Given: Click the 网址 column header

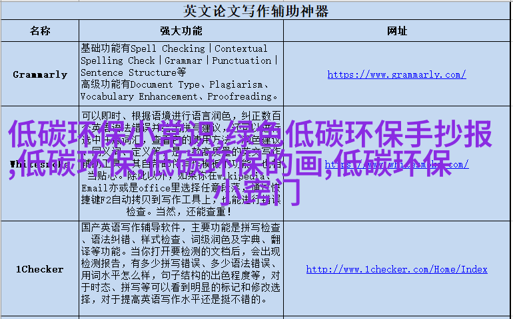Looking at the screenshot, I should 396,31.
